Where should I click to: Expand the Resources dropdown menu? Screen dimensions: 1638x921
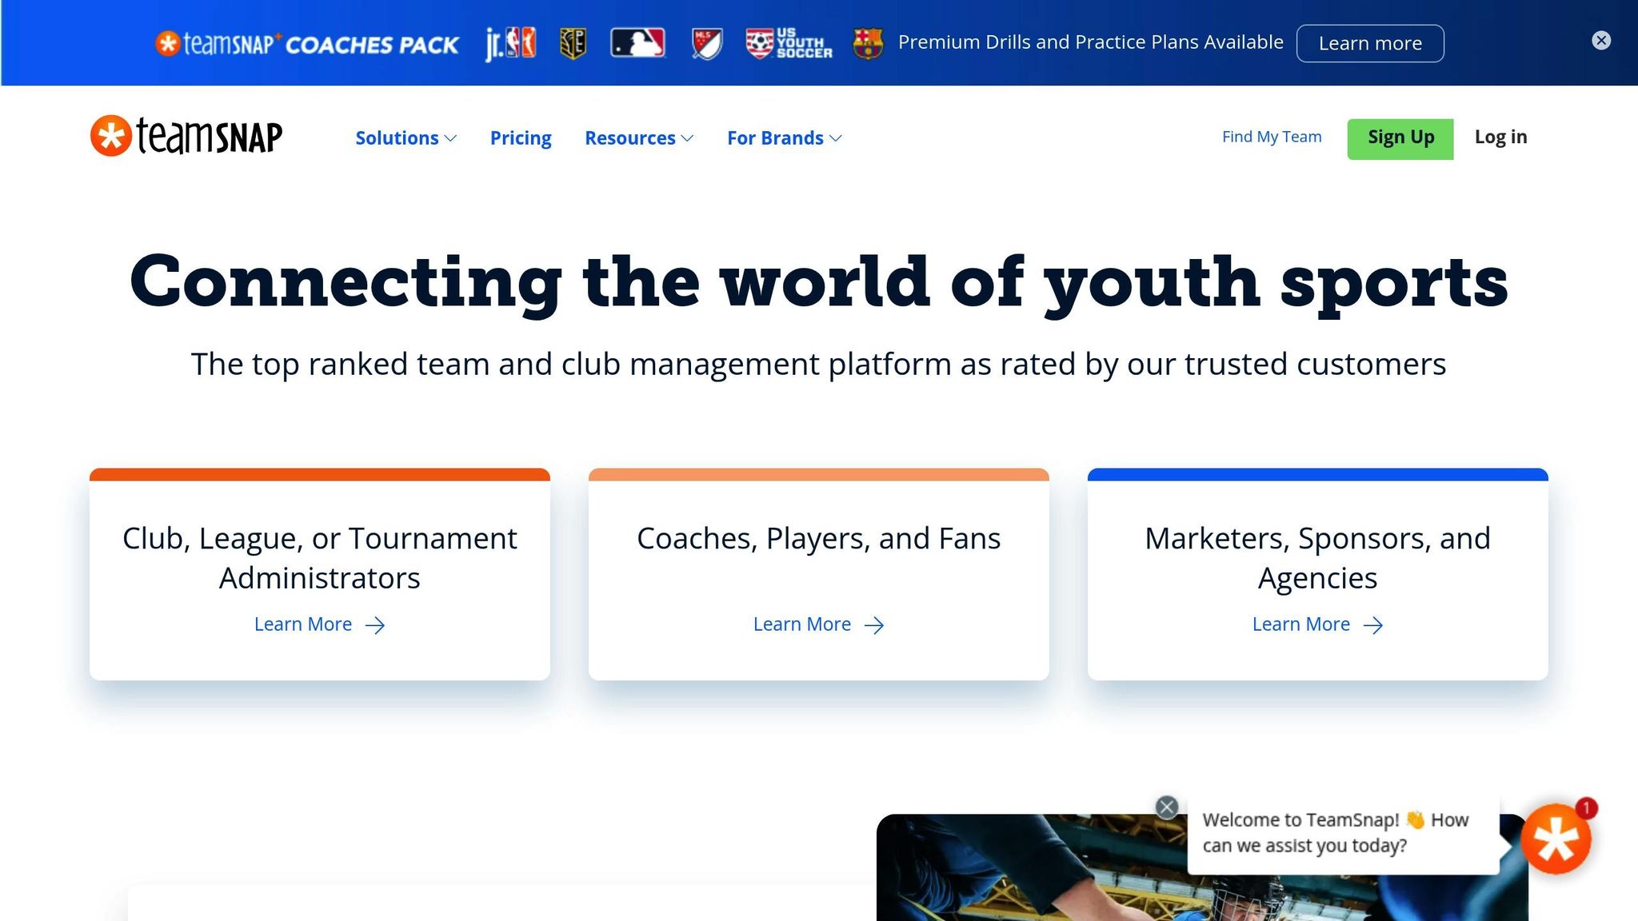click(639, 138)
